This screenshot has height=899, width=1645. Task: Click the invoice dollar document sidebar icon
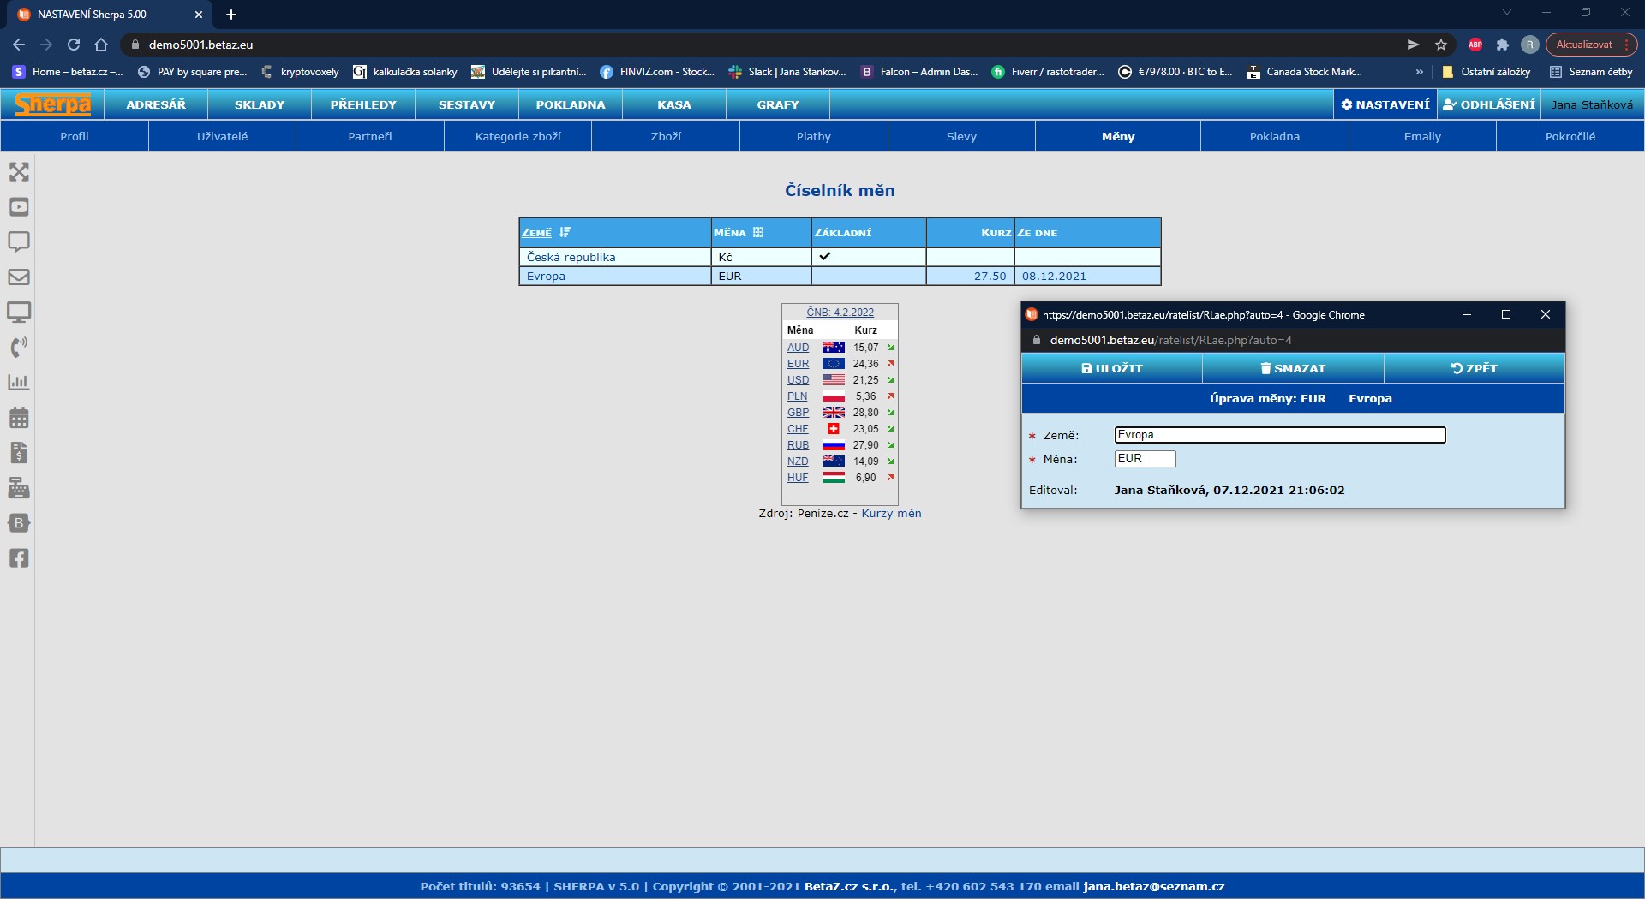click(19, 453)
